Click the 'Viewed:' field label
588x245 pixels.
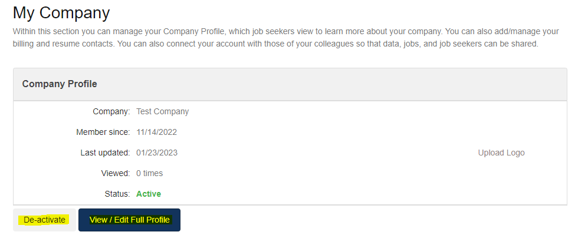pos(115,173)
